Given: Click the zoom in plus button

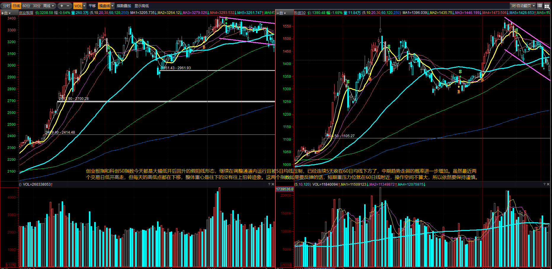Looking at the screenshot, I should [x=62, y=6].
